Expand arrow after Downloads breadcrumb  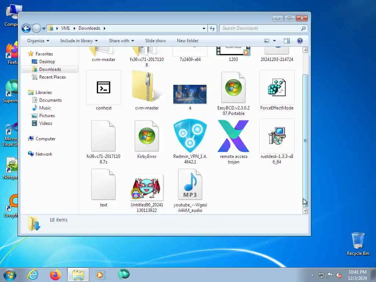pos(105,28)
